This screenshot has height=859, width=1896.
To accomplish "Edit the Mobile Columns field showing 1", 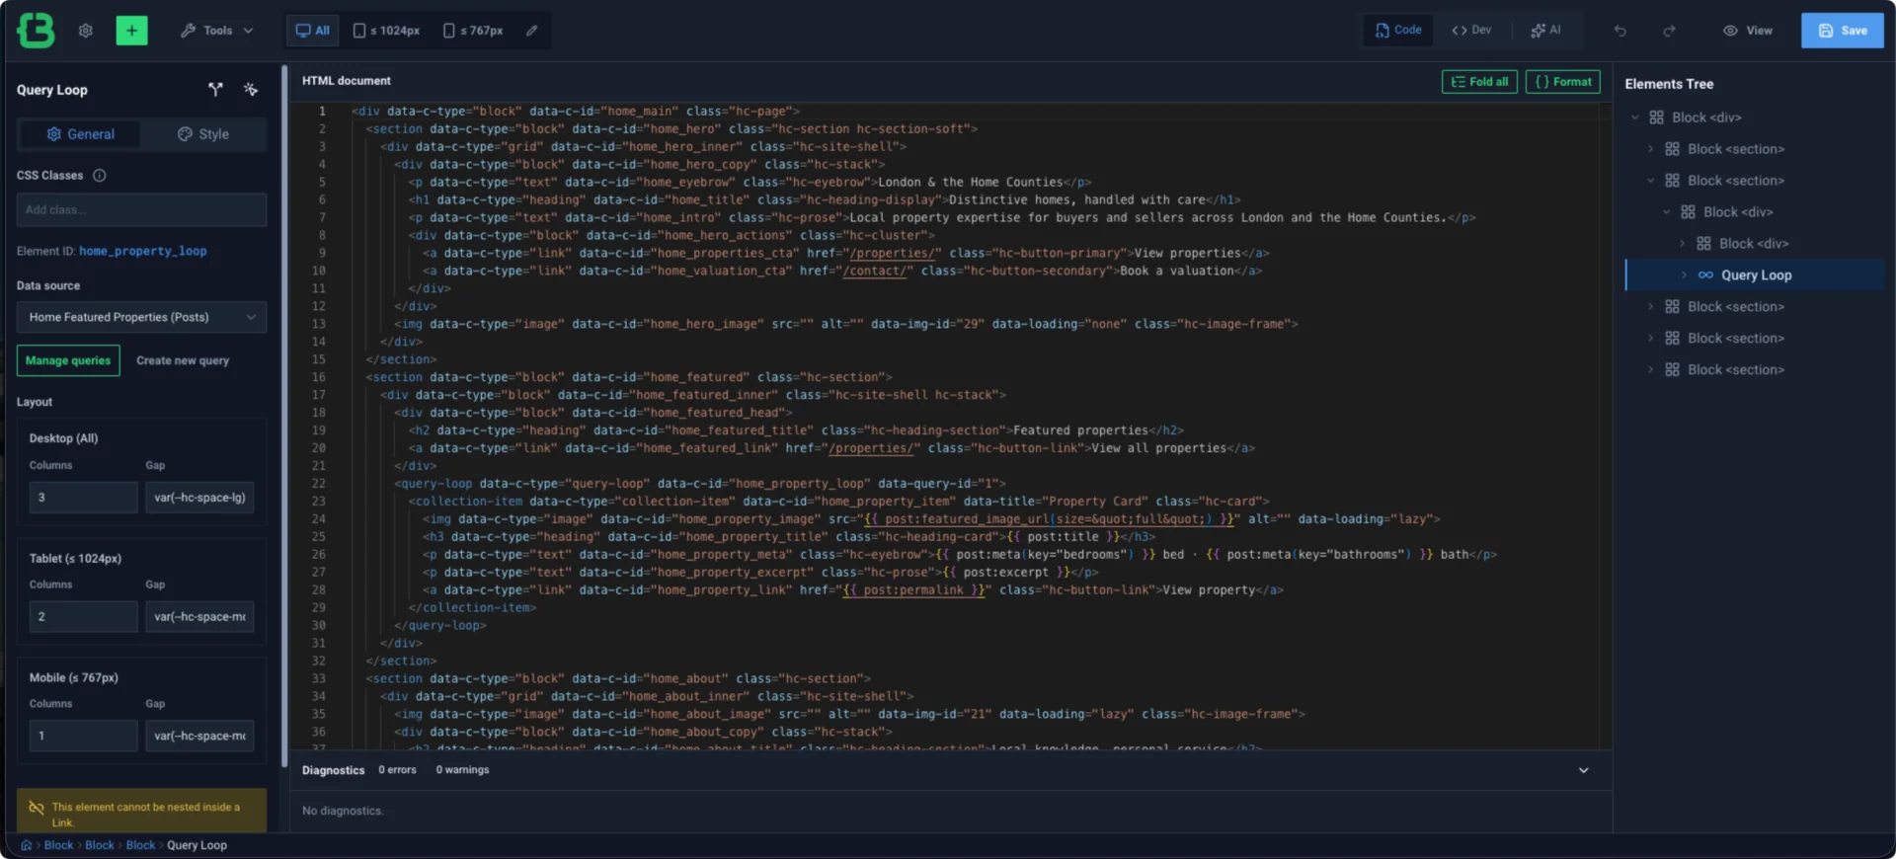I will [83, 737].
